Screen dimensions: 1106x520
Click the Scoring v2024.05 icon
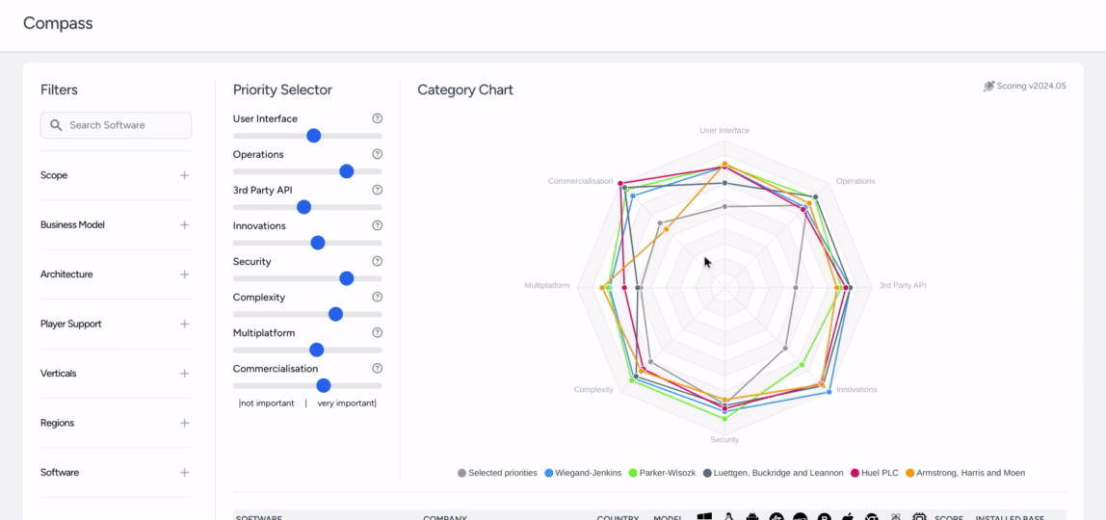pyautogui.click(x=988, y=87)
